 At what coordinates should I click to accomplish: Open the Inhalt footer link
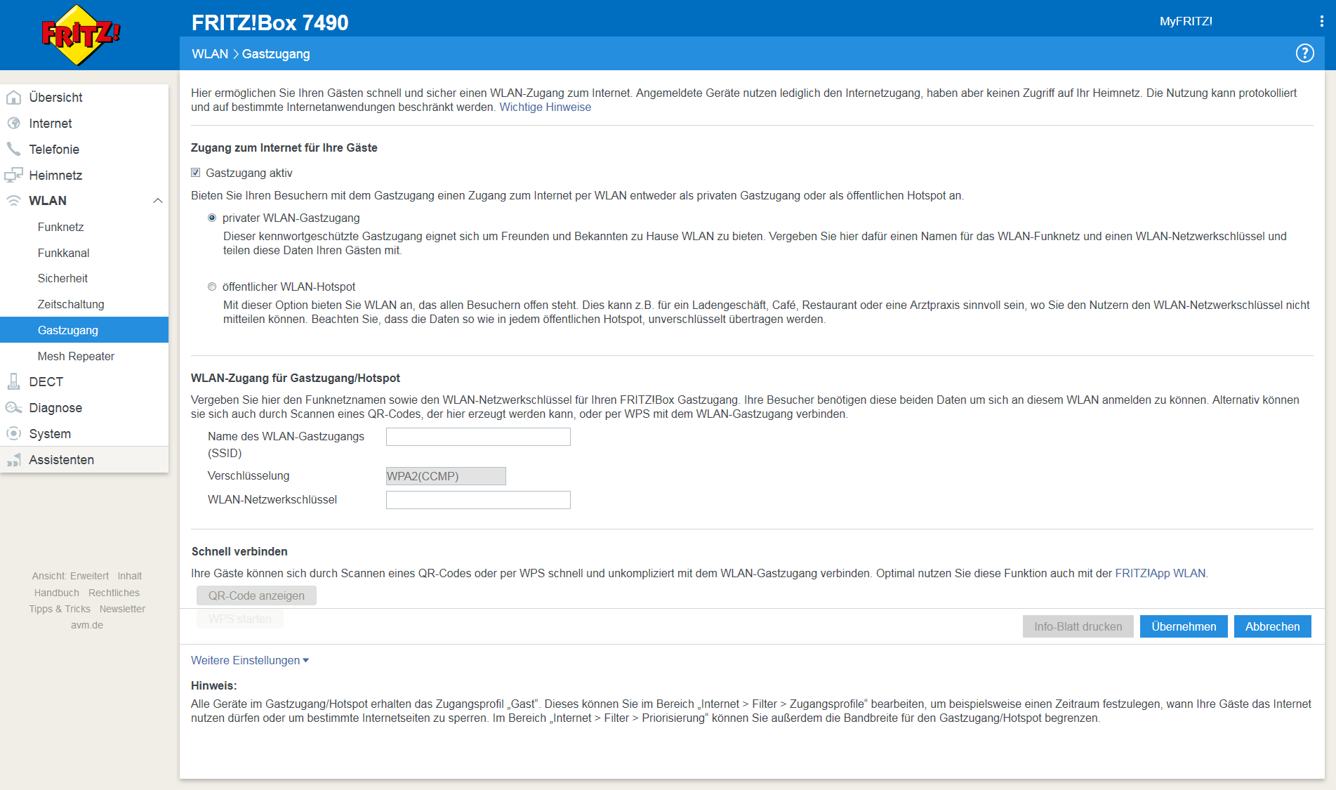pyautogui.click(x=130, y=576)
